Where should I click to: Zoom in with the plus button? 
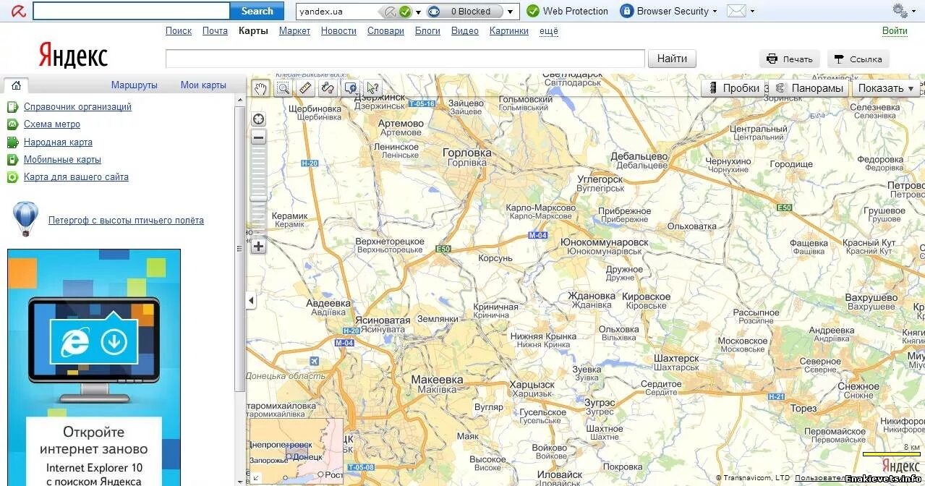258,246
